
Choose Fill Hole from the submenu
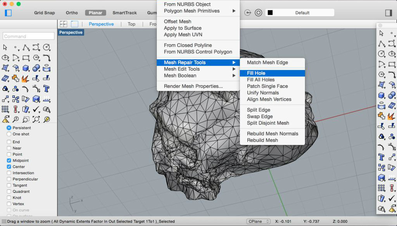(x=256, y=73)
